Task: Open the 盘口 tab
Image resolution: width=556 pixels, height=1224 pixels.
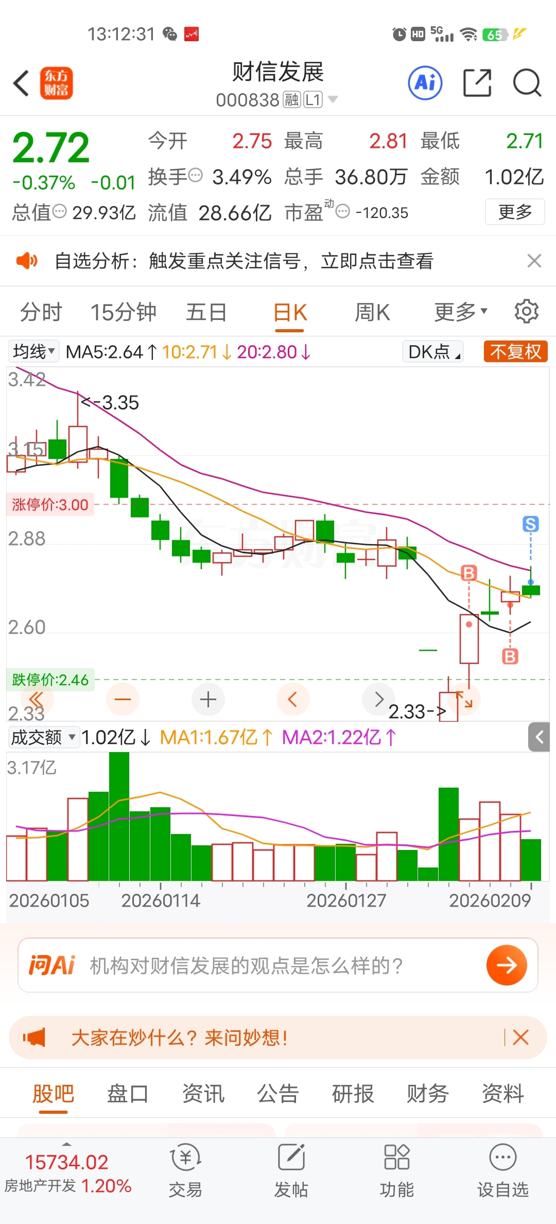Action: (x=128, y=1093)
